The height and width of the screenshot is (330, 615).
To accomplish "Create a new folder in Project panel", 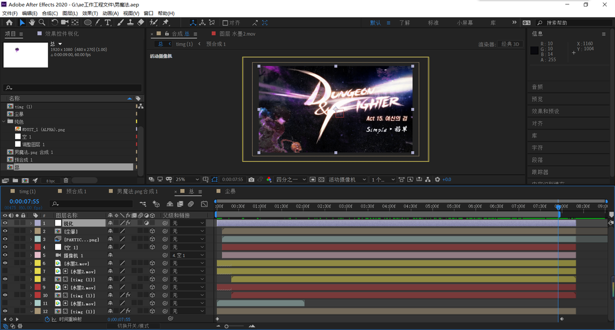I will 15,180.
